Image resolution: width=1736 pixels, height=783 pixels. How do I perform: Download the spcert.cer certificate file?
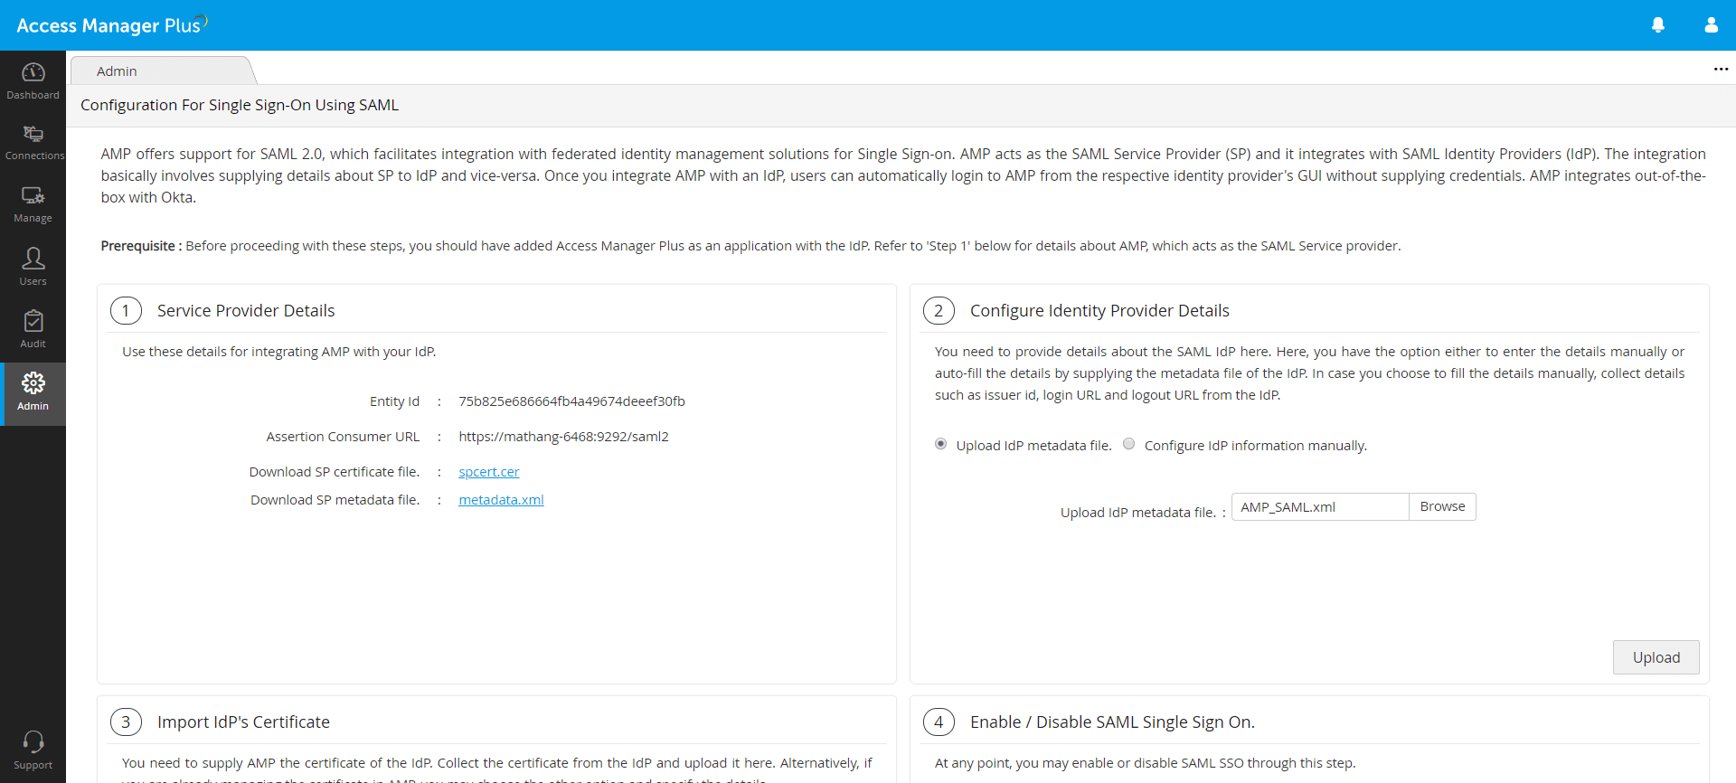tap(489, 472)
